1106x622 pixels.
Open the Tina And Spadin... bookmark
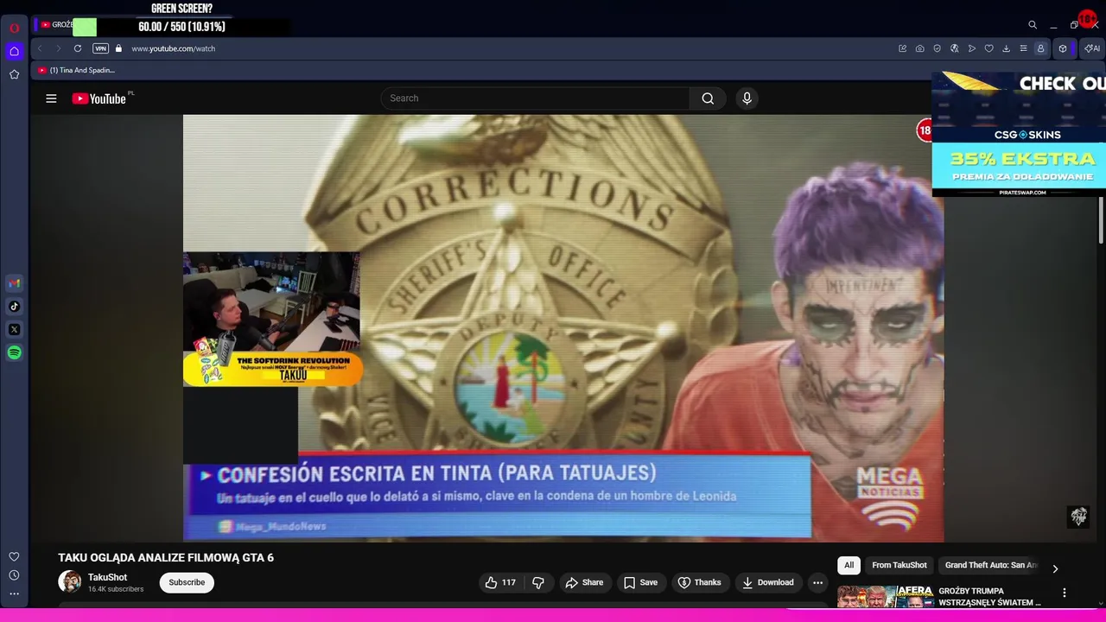click(x=76, y=70)
